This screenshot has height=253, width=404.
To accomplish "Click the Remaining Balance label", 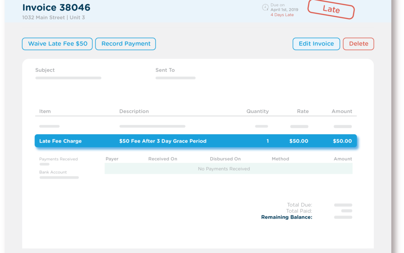I will coord(287,217).
